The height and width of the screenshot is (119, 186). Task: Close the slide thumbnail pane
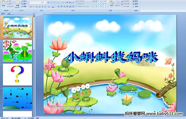point(33,14)
